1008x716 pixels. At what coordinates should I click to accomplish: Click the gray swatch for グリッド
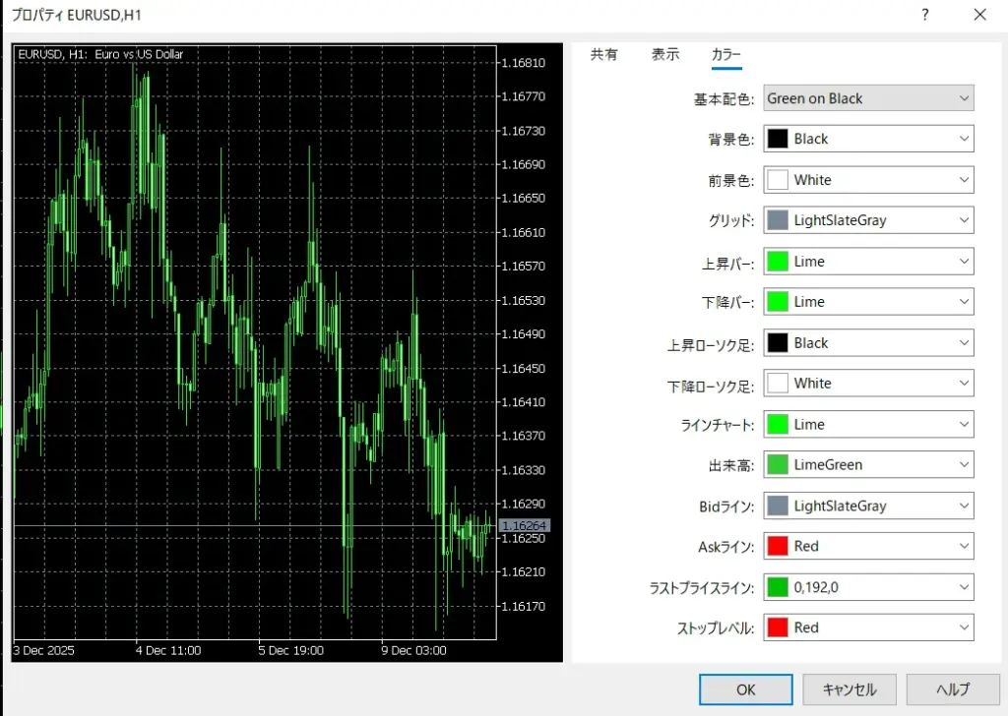tap(778, 220)
